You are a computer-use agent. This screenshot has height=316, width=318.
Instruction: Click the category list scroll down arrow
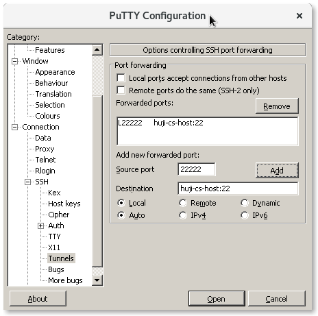click(x=97, y=280)
